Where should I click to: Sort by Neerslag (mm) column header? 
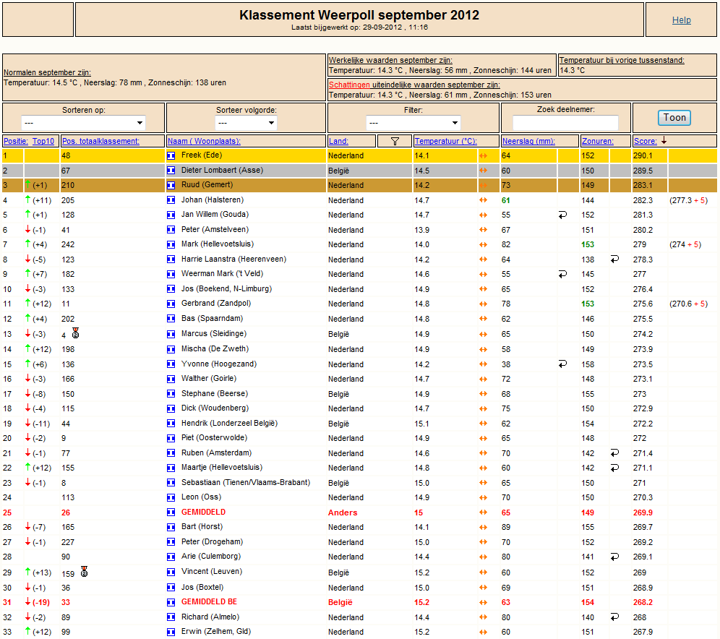528,142
